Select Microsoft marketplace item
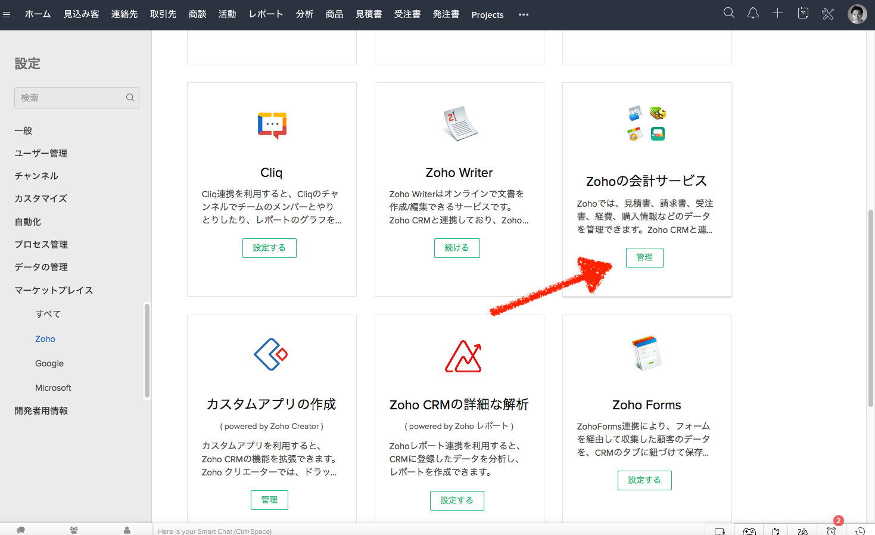 pos(53,388)
